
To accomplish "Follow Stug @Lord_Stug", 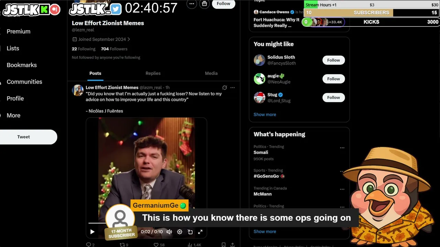I will point(333,97).
